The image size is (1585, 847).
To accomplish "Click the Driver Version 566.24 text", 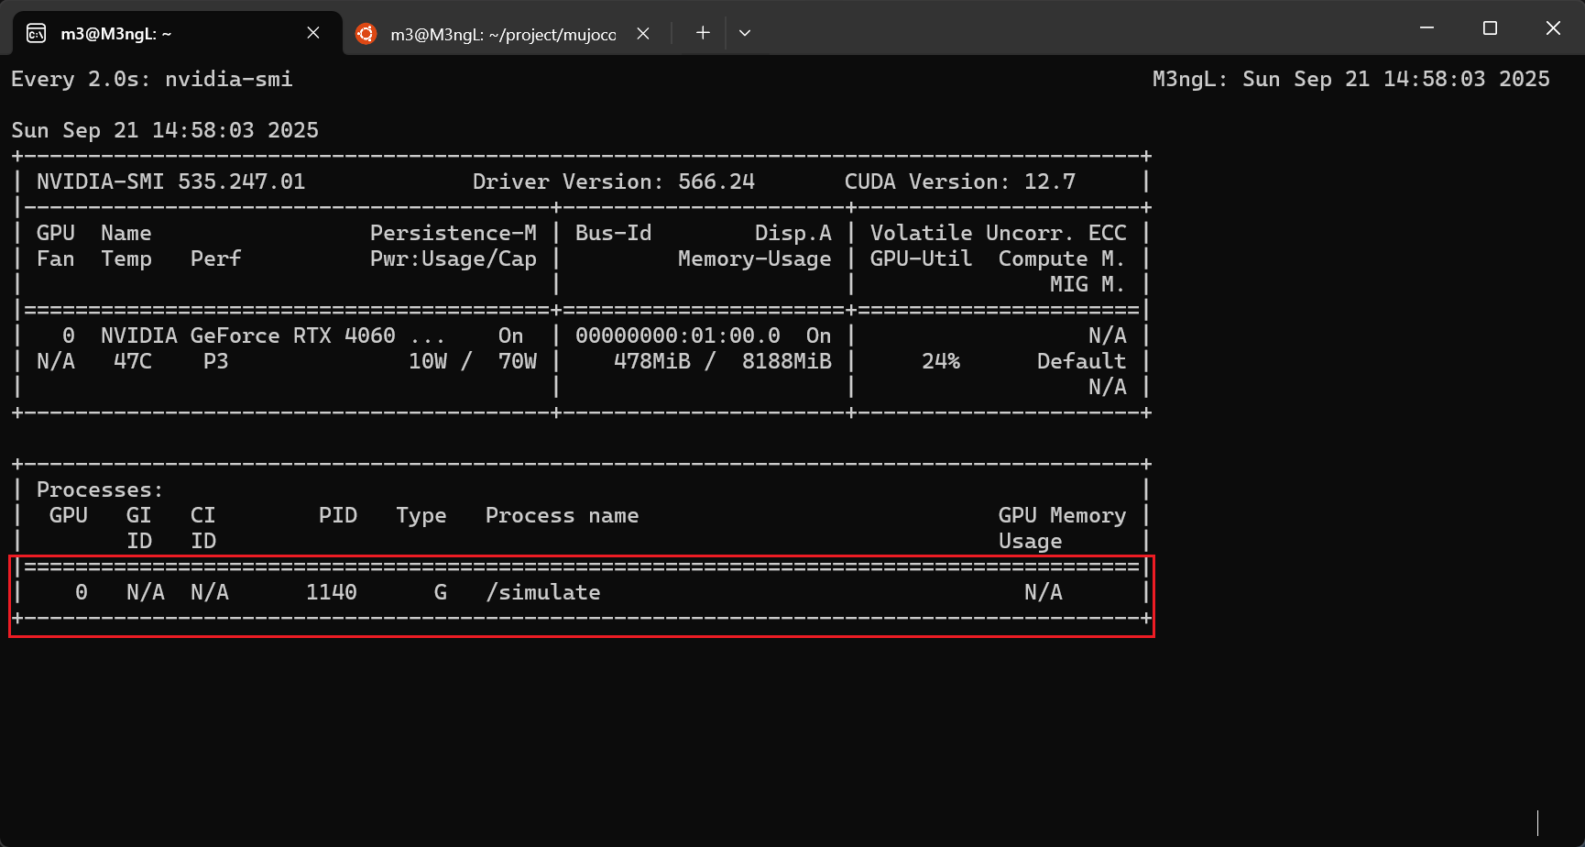I will tap(613, 181).
